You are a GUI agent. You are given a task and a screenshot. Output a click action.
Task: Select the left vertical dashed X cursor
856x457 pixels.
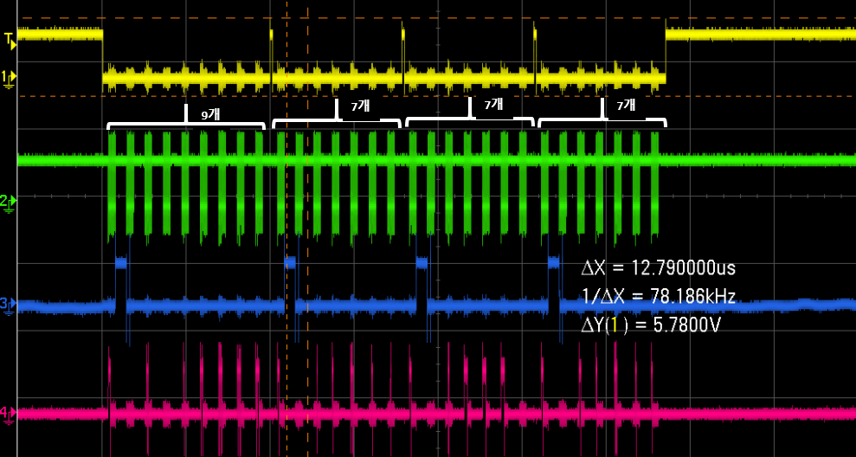pos(286,228)
